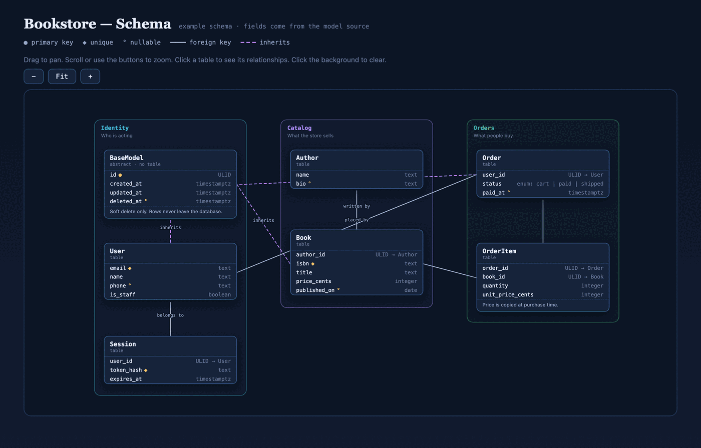Image resolution: width=701 pixels, height=448 pixels.
Task: Click the plus zoom-in button
Action: (90, 77)
